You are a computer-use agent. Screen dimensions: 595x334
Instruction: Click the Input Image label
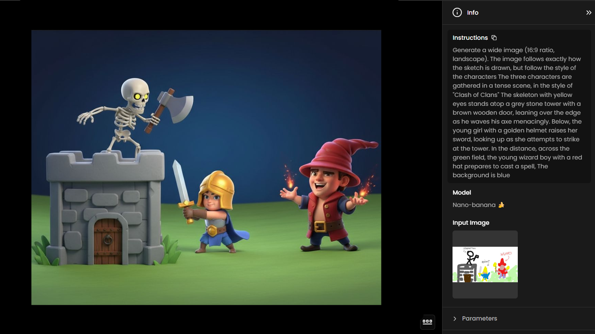tap(471, 223)
